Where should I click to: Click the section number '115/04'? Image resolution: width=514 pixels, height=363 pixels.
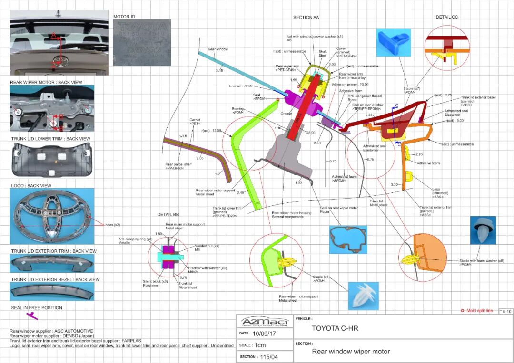[x=269, y=357]
